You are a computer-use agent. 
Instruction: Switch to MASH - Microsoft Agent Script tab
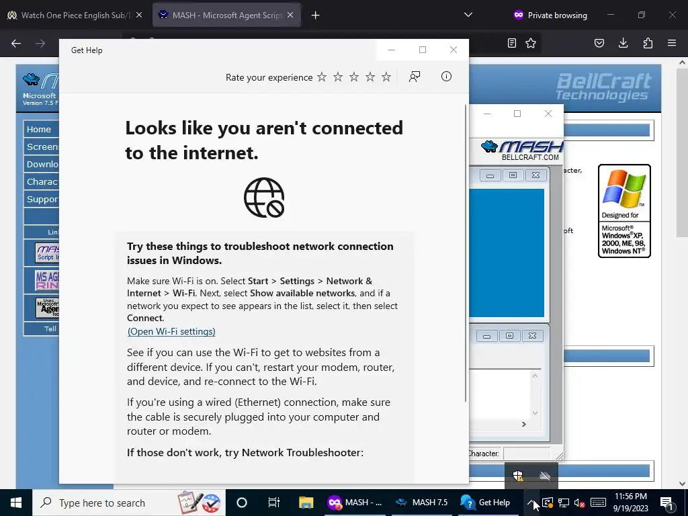point(227,15)
